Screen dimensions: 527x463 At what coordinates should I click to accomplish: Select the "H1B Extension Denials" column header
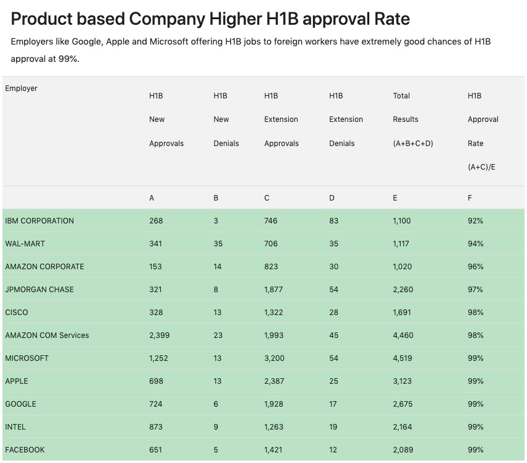pos(346,119)
